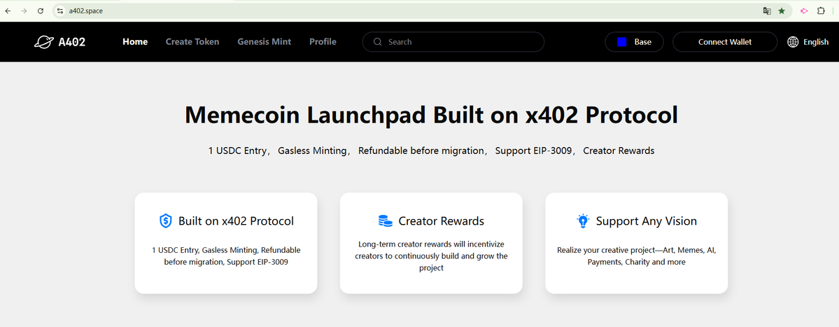Click the Connect Wallet button
This screenshot has width=839, height=327.
[725, 42]
